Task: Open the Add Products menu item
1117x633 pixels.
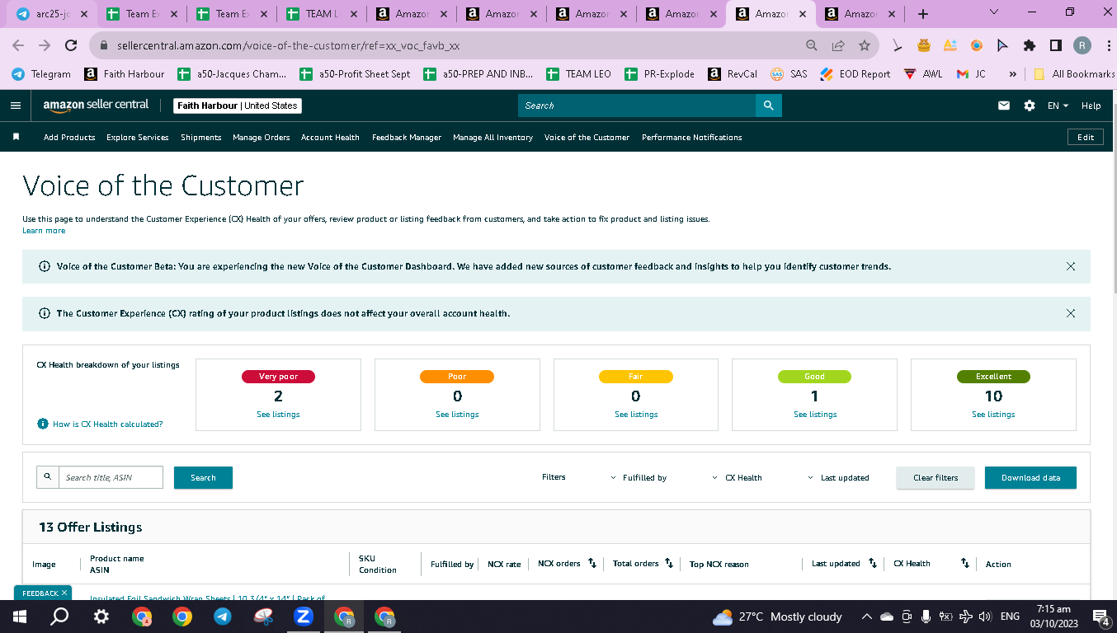Action: tap(69, 137)
